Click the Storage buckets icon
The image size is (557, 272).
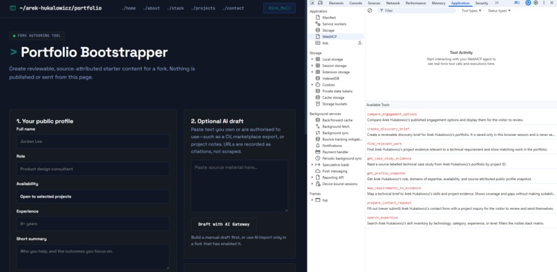click(318, 104)
